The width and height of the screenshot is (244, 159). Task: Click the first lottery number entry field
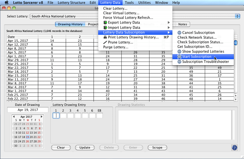pos(56,116)
